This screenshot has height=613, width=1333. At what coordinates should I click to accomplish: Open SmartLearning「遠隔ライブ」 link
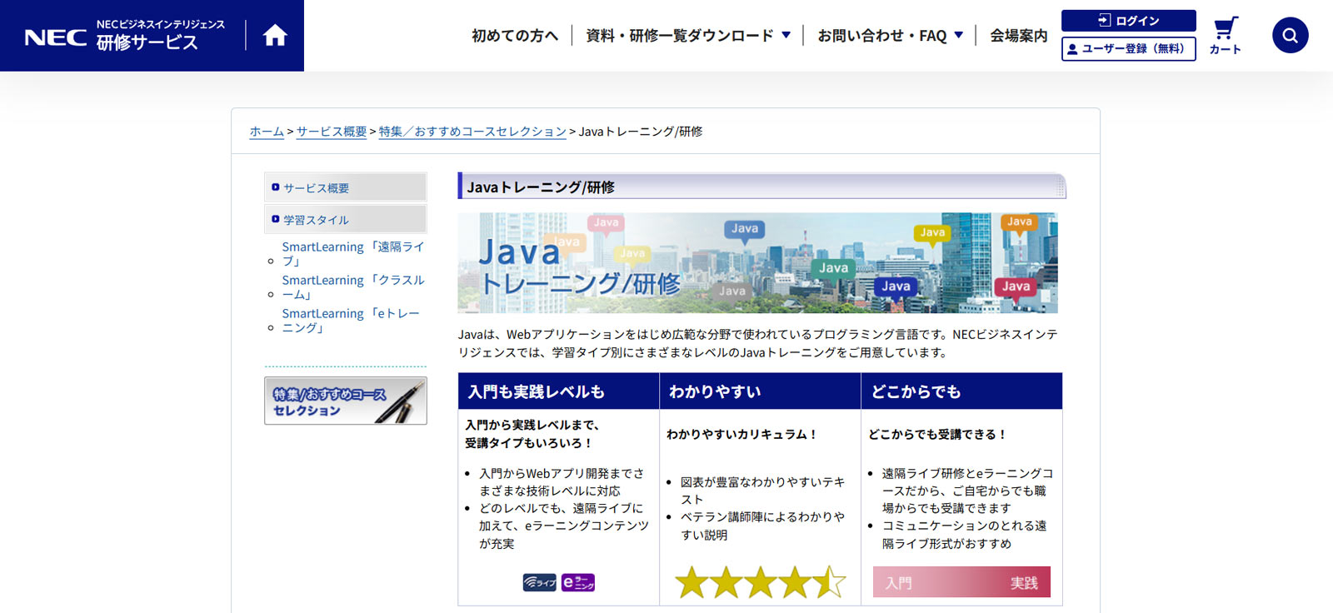coord(353,253)
